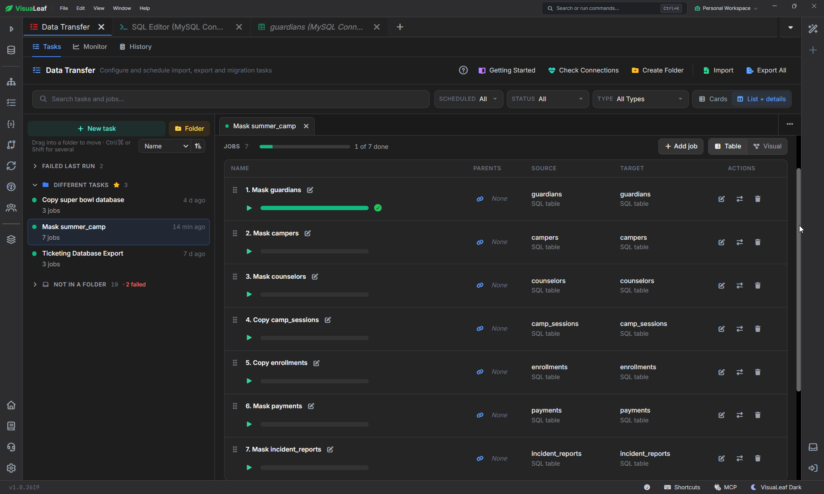Open the home icon in sidebar
The width and height of the screenshot is (824, 494).
click(11, 405)
